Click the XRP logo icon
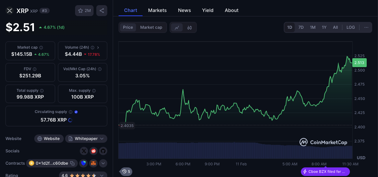Image resolution: width=378 pixels, height=177 pixels. (10, 11)
